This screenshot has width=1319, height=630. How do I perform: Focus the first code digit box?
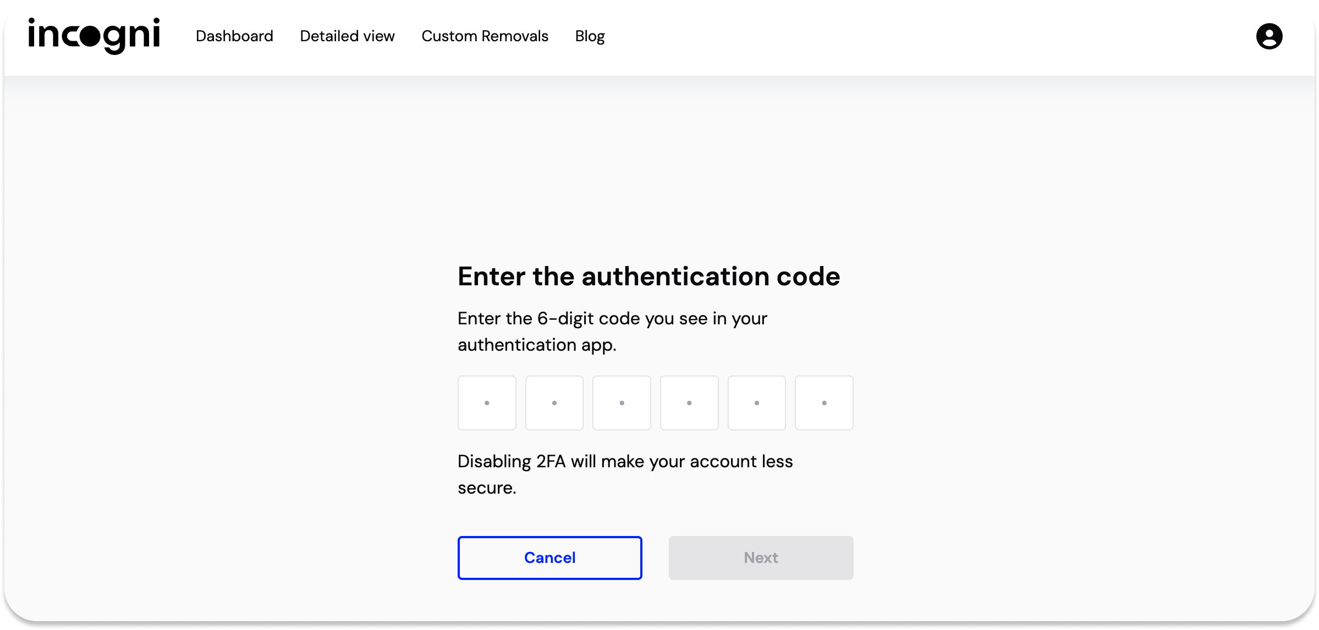coord(487,403)
